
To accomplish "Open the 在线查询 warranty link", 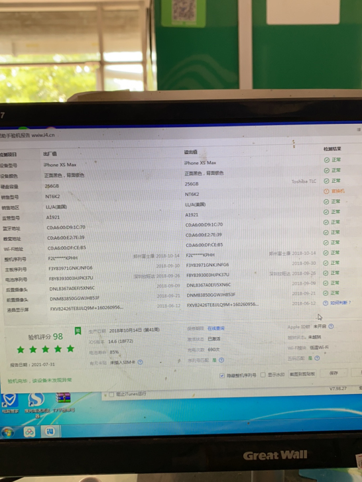I will point(215,328).
